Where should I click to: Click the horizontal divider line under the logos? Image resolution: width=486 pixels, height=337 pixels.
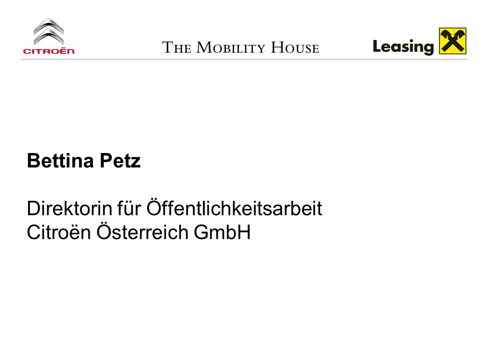[x=244, y=59]
